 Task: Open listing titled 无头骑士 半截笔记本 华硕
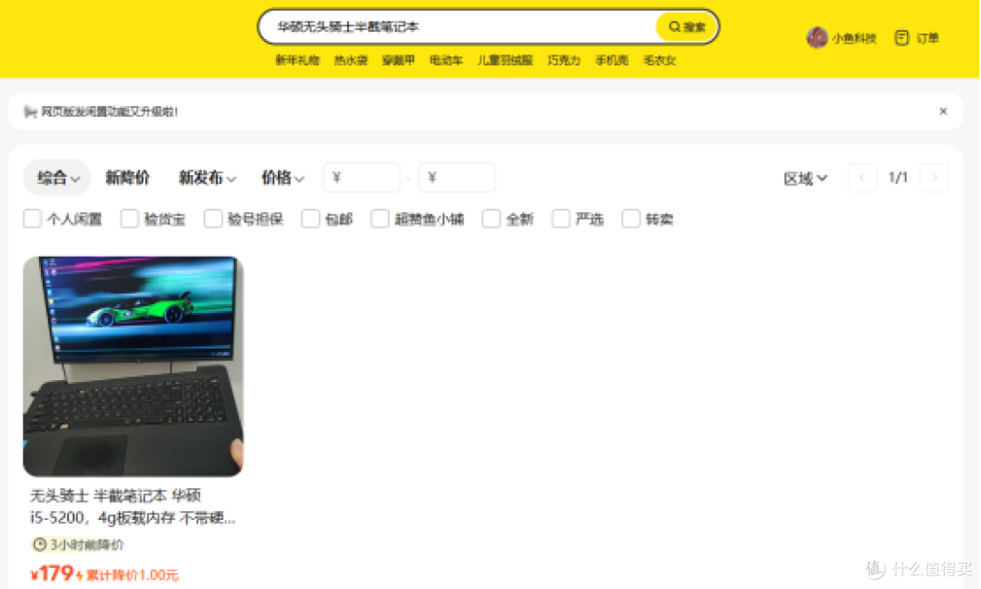(134, 507)
